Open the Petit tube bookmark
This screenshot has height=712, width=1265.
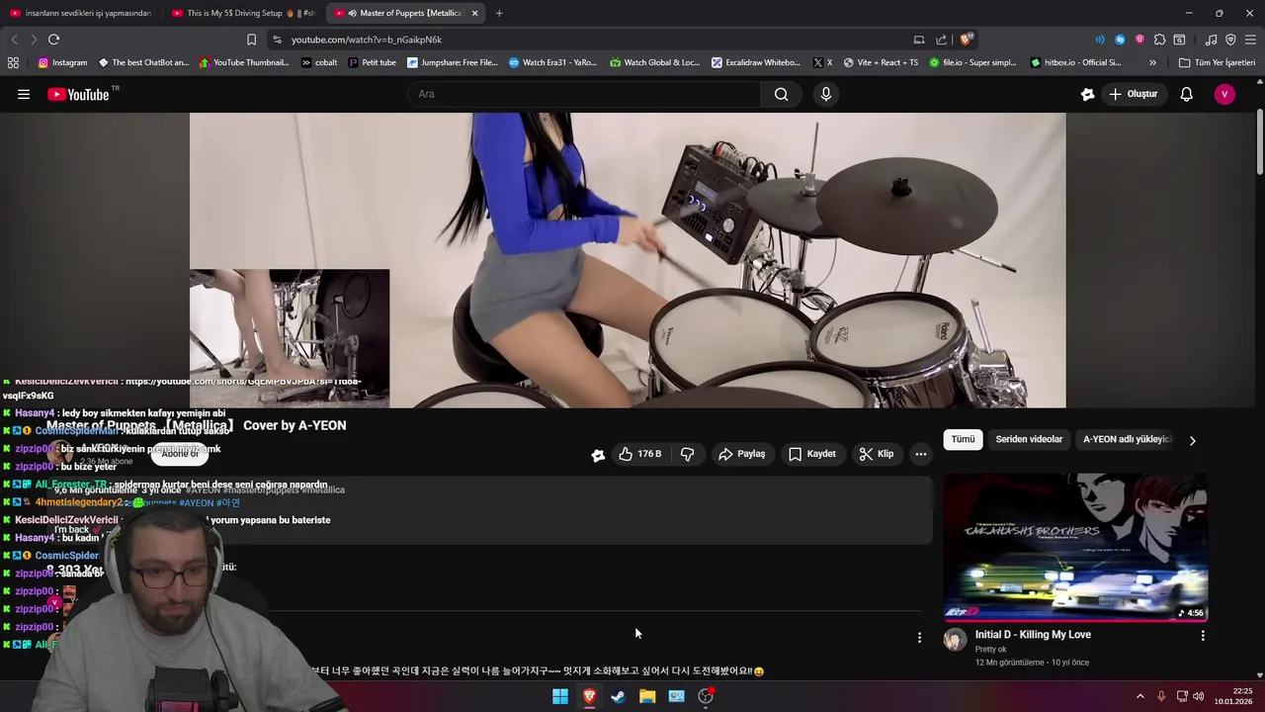[372, 62]
